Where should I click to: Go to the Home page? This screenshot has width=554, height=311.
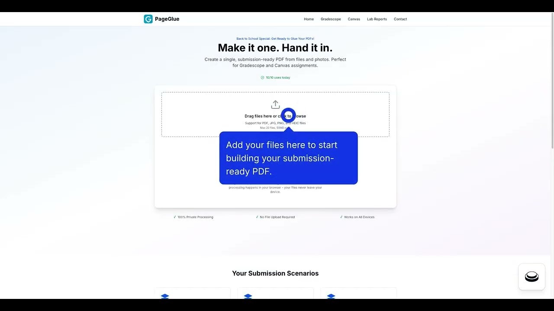[x=309, y=19]
